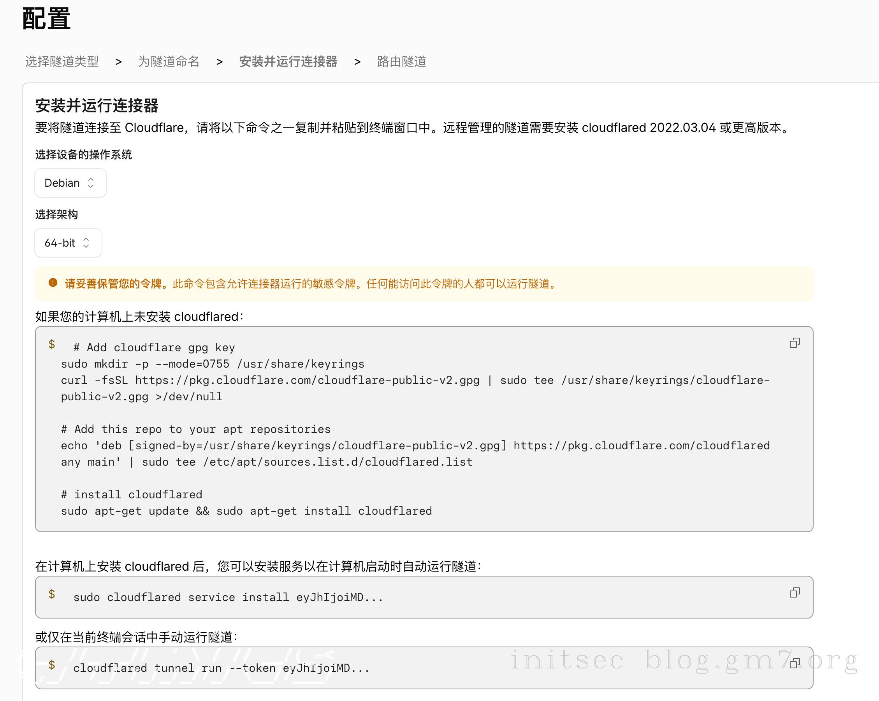Click the echo 'deb [signed-by=...' command line
Screen dimensions: 879x701
click(x=415, y=454)
